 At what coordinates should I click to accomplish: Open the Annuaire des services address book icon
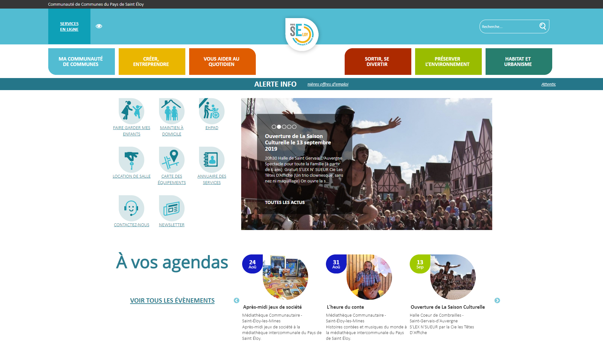212,160
